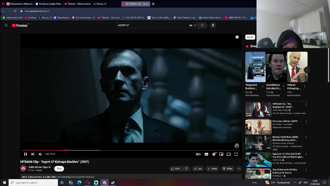This screenshot has height=186, width=330.
Task: Open more actions menu beside Kiitos
Action: click(x=239, y=169)
